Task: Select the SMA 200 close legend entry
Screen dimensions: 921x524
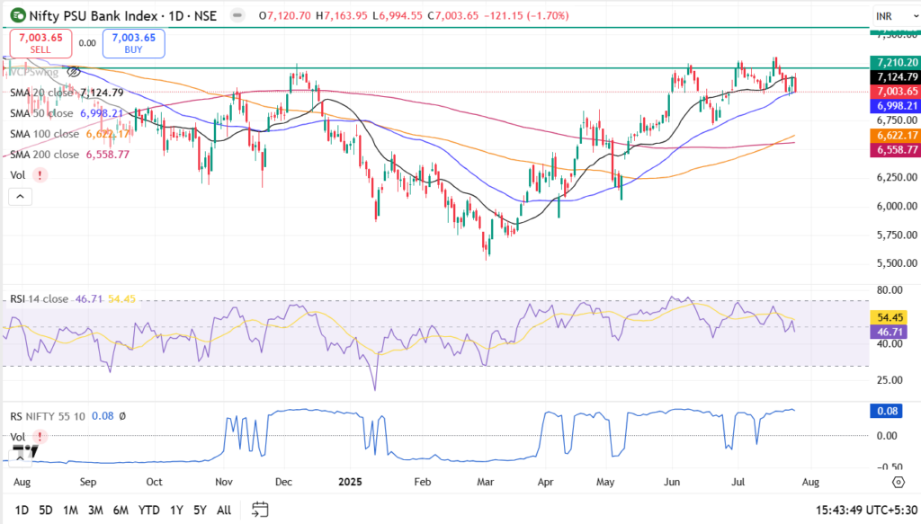Action: [69, 155]
